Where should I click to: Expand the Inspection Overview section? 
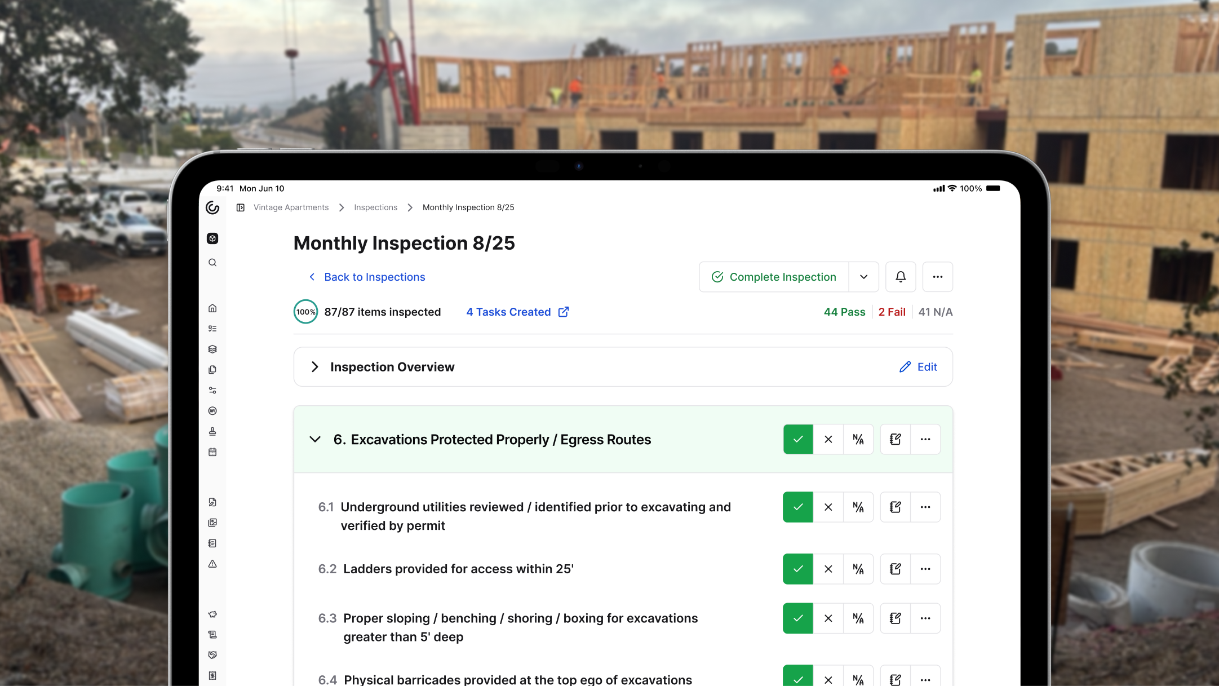(x=315, y=367)
